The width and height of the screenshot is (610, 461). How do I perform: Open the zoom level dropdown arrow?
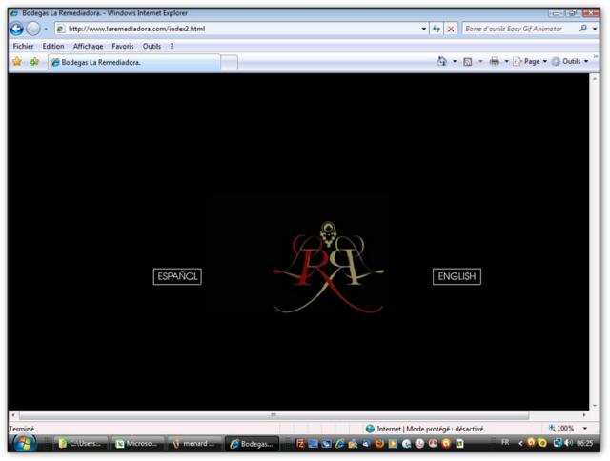[x=584, y=429]
